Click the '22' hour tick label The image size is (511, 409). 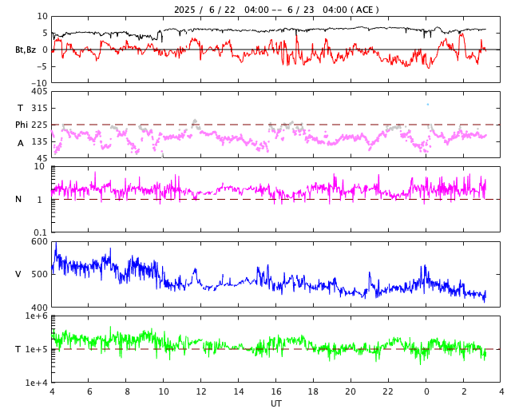point(388,391)
